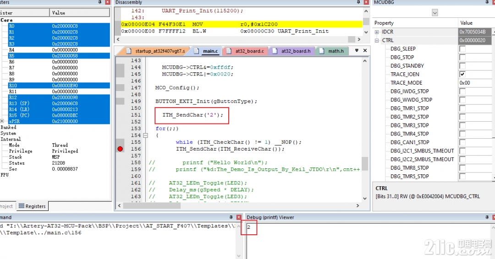The height and width of the screenshot is (259, 495).
Task: Enable the DBG_IWDG_STOP checkbox
Action: click(x=462, y=92)
